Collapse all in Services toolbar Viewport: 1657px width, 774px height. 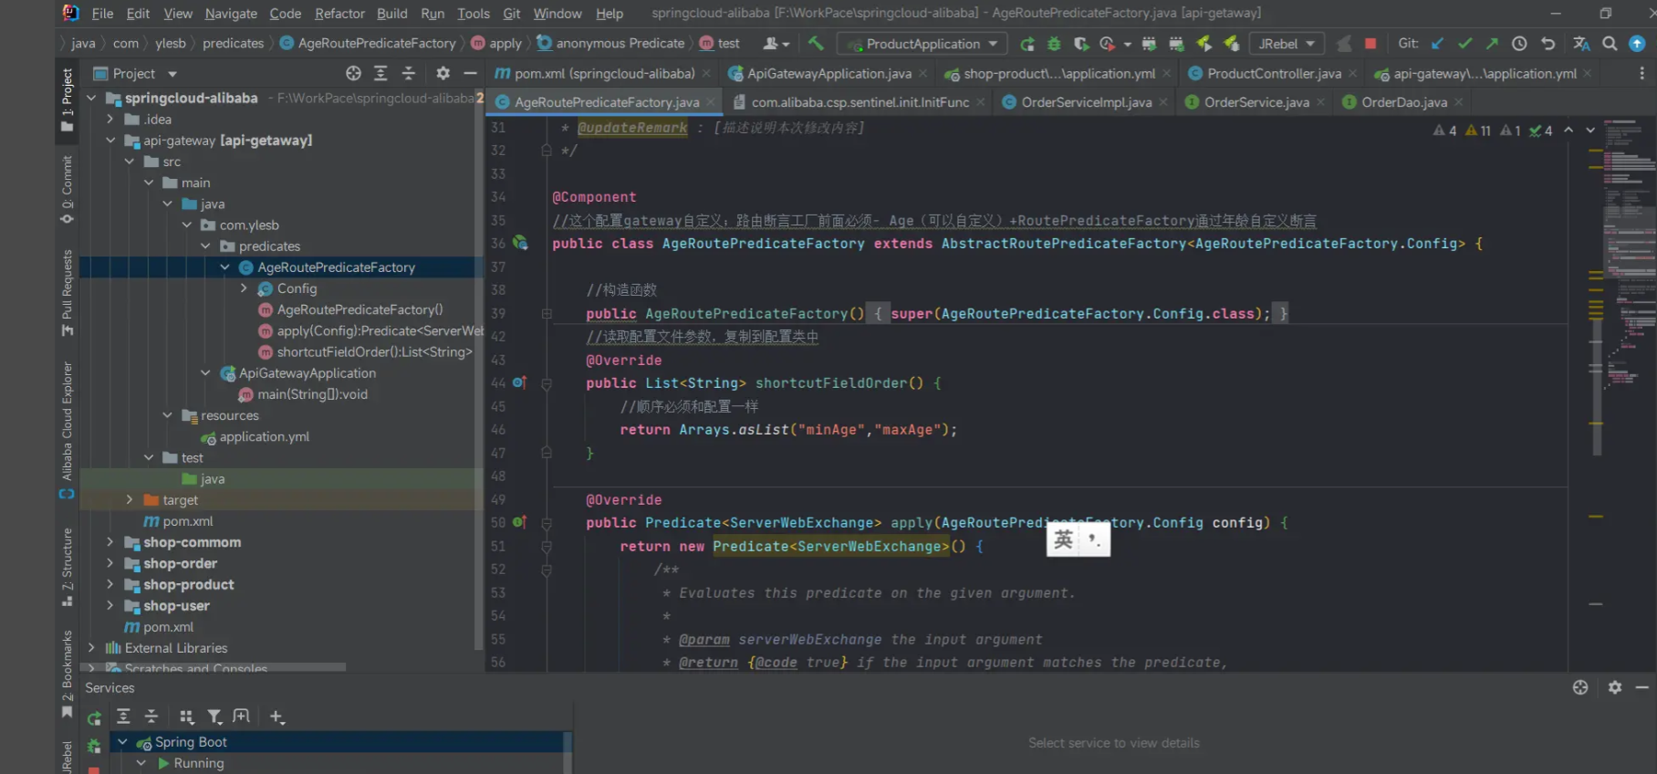click(x=151, y=716)
